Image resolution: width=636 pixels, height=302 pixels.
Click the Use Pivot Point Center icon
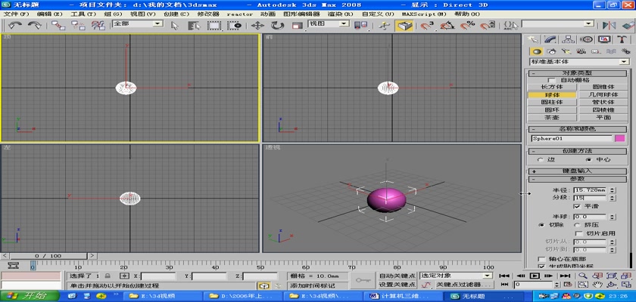click(x=361, y=26)
